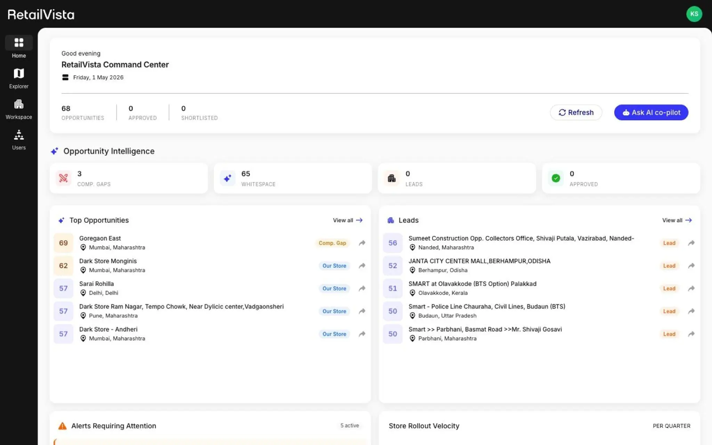Click the PER QUARTER label
The width and height of the screenshot is (712, 445).
click(x=671, y=426)
